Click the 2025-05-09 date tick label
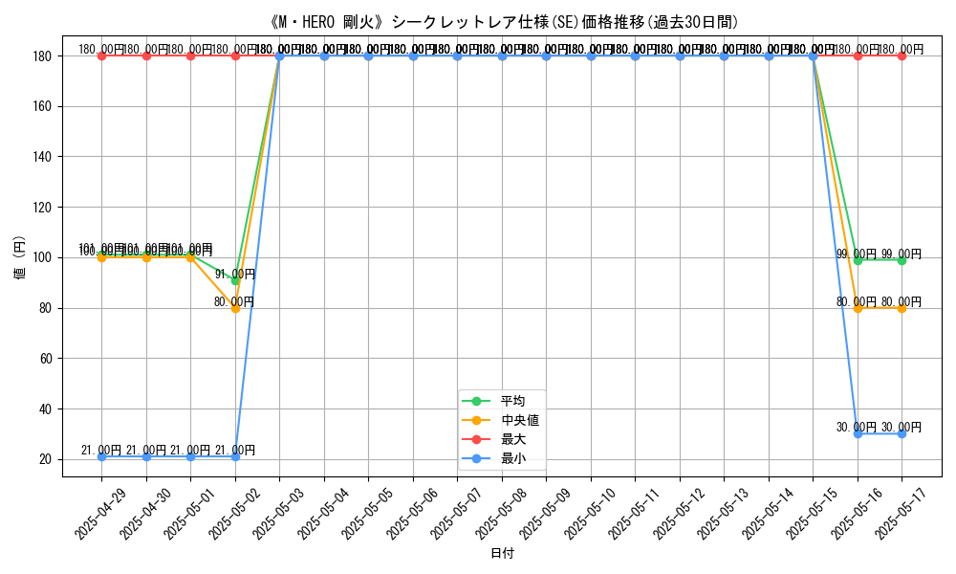The height and width of the screenshot is (574, 956). coord(546,513)
